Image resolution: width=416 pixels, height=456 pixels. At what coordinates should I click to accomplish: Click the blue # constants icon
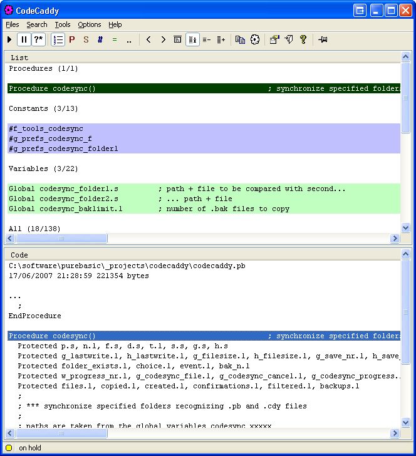pyautogui.click(x=100, y=39)
